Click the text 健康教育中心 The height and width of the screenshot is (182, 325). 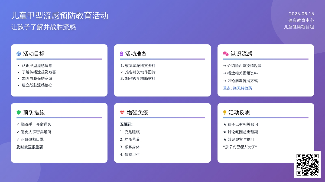(301, 20)
